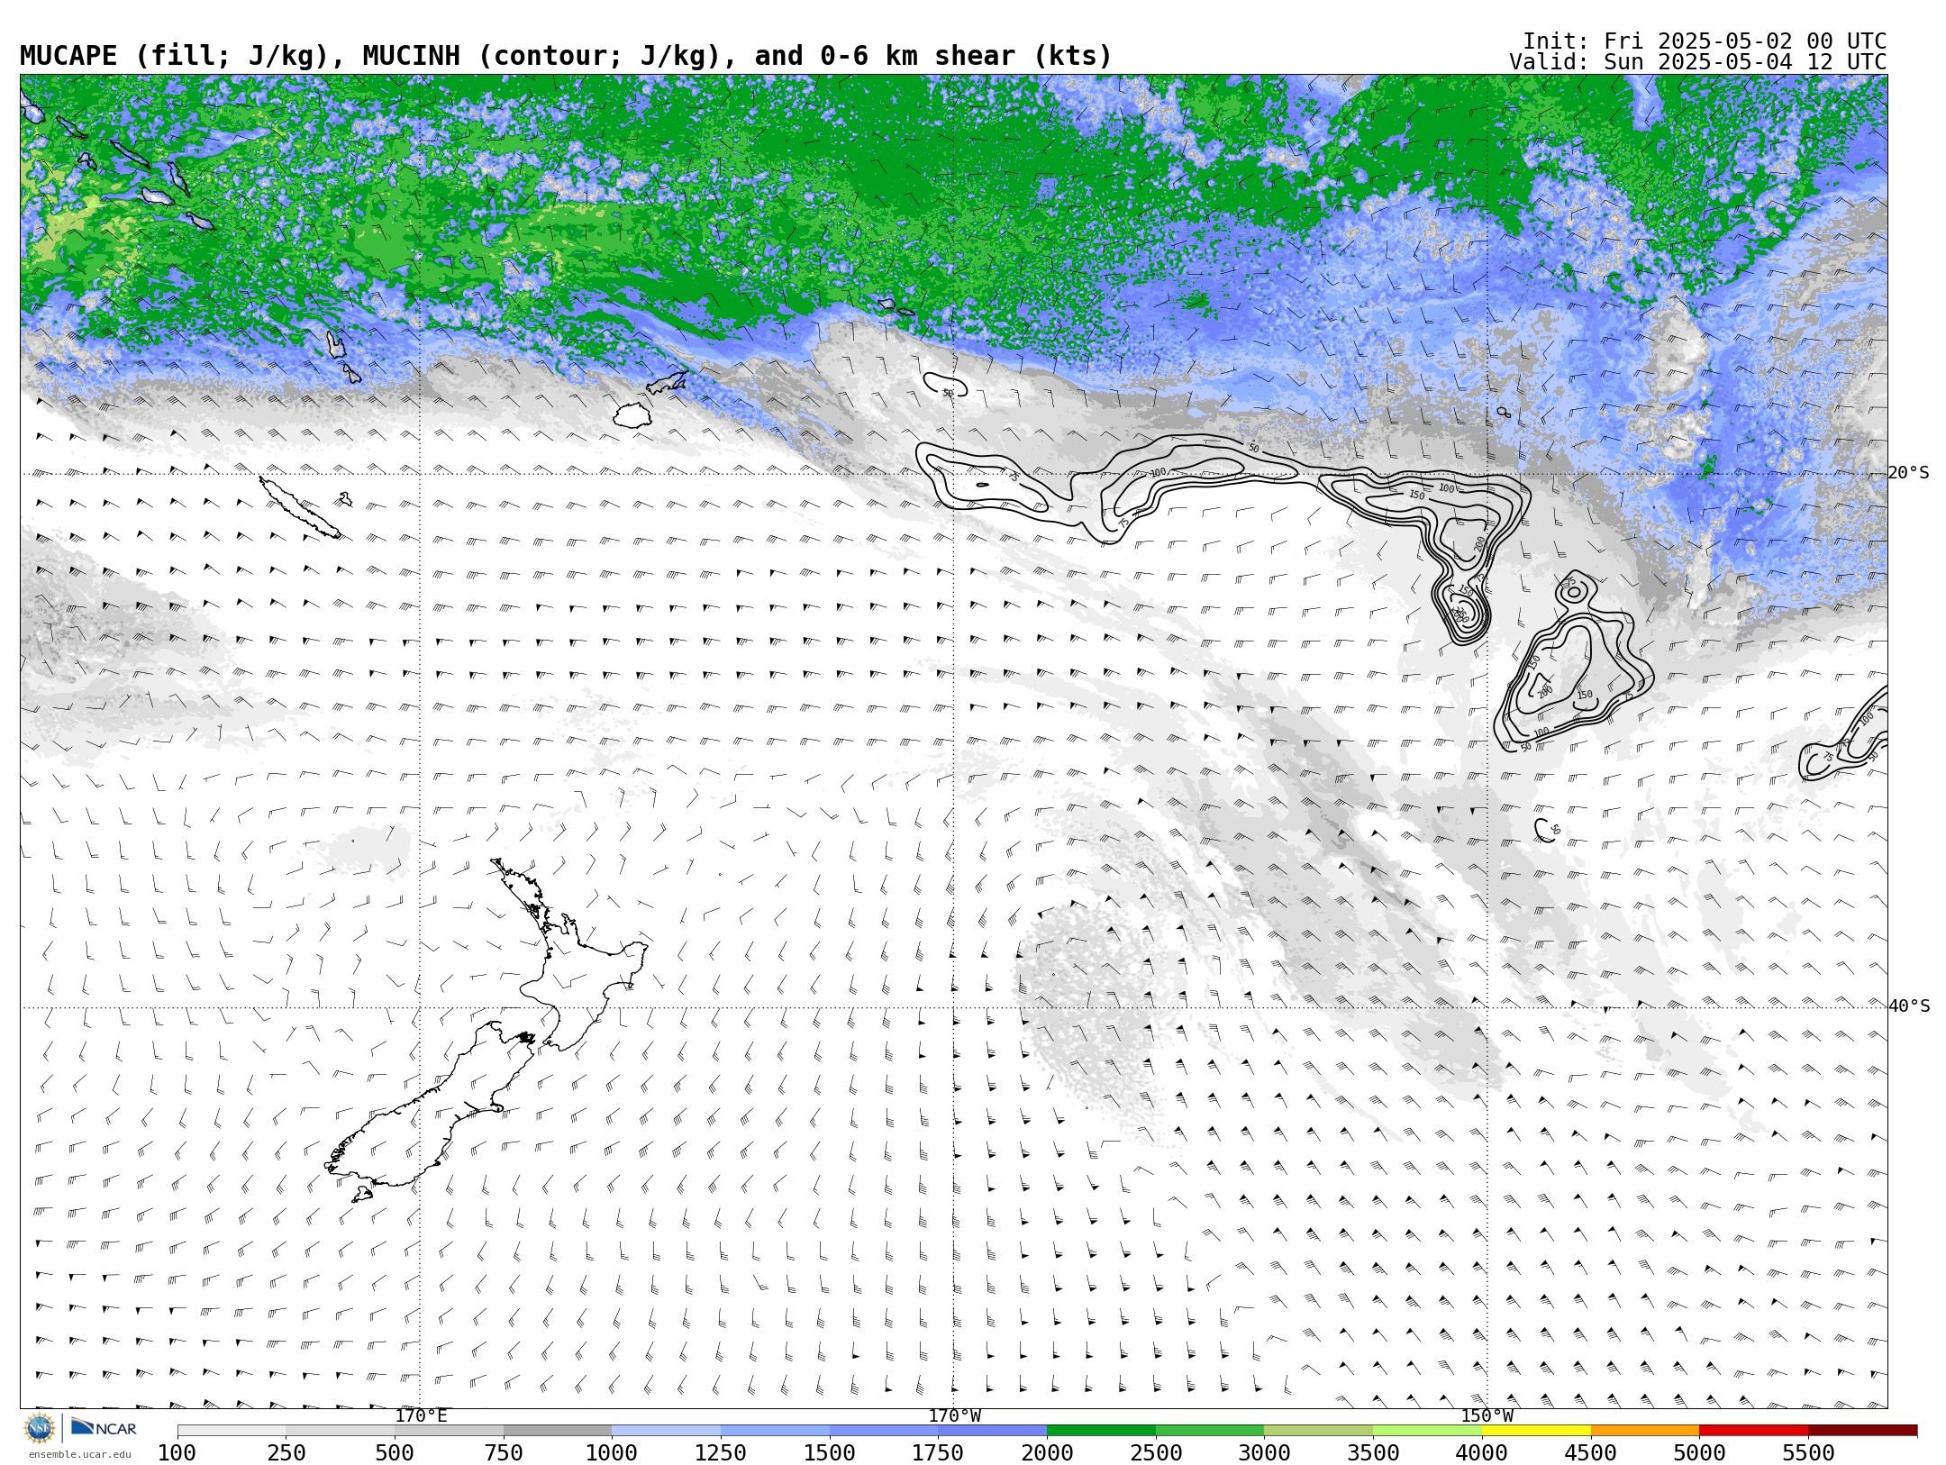Click the colorbar tick label 4500

[1591, 1453]
